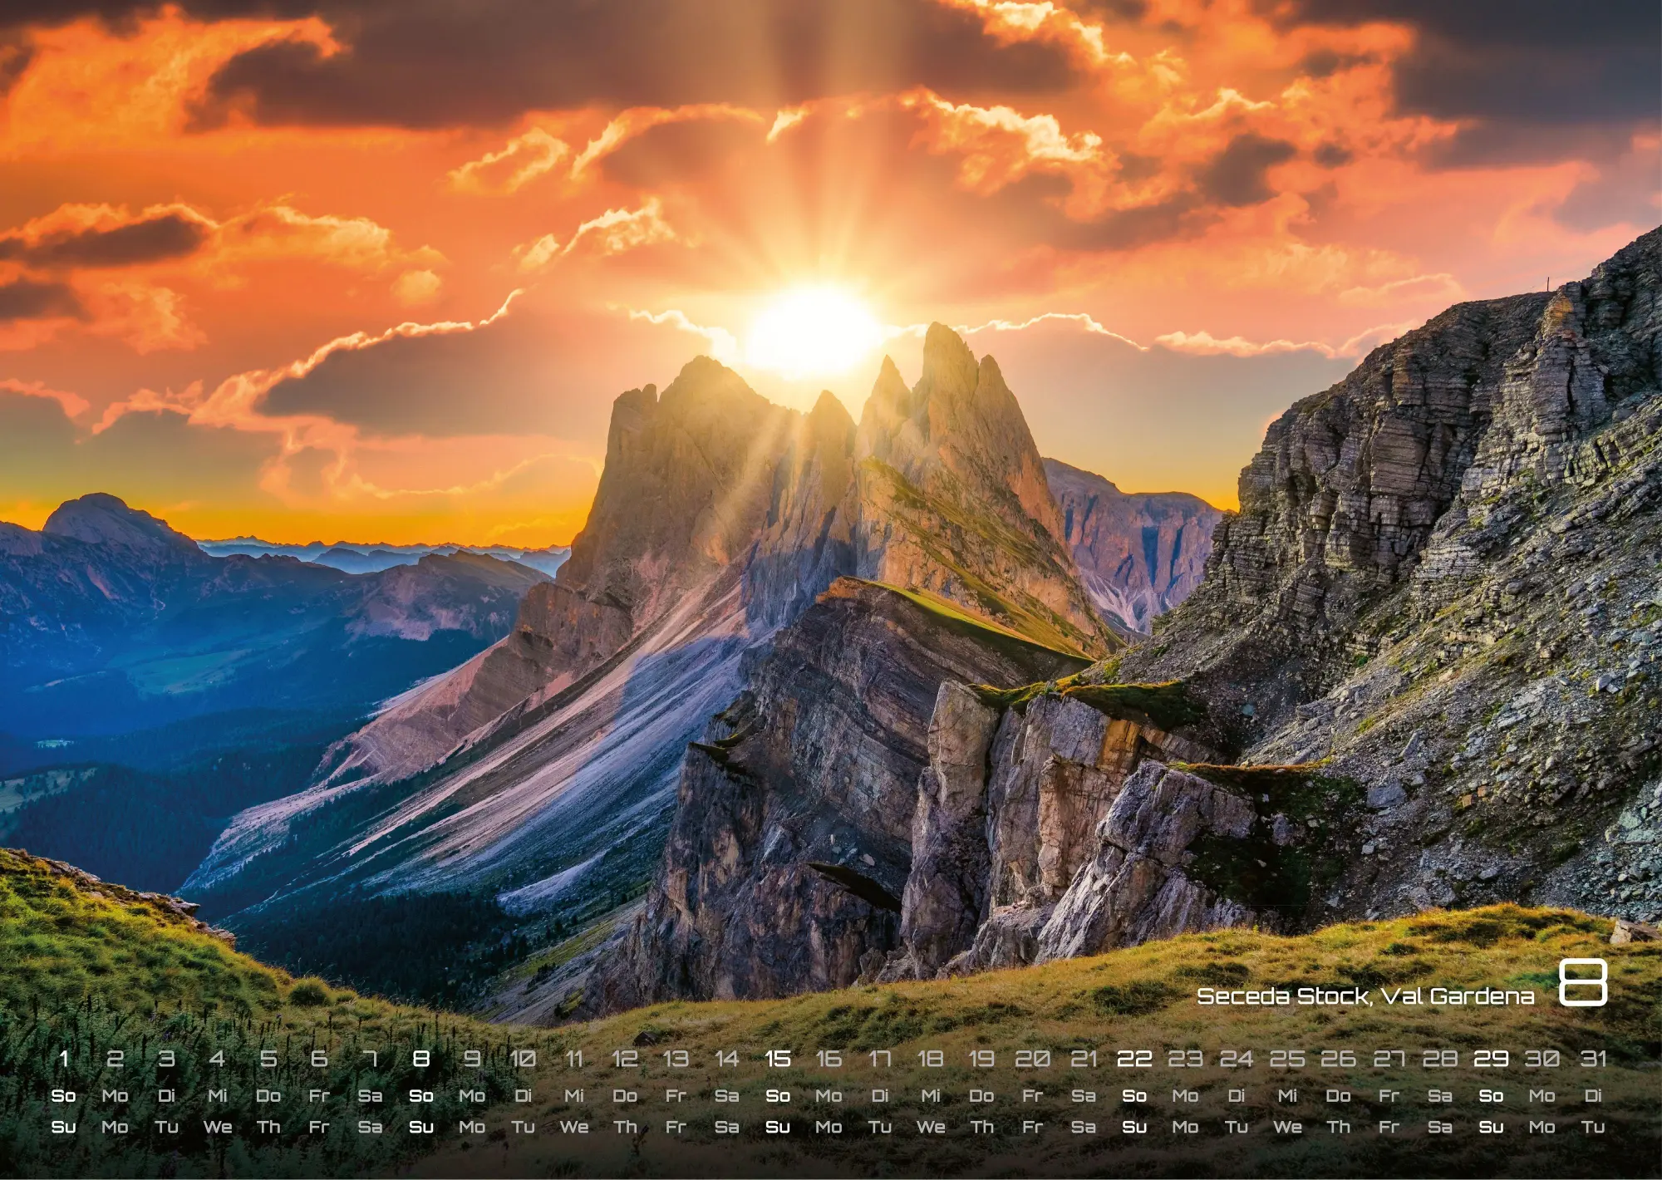Select day 27 in the date row
Image resolution: width=1662 pixels, height=1180 pixels.
[x=1389, y=1059]
